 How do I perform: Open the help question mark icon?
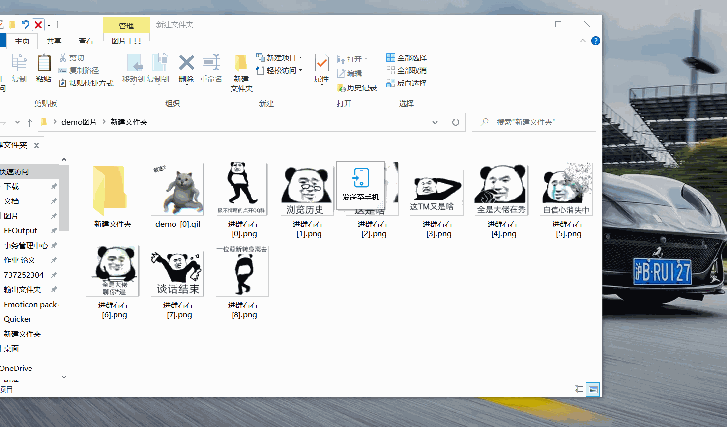(x=595, y=41)
